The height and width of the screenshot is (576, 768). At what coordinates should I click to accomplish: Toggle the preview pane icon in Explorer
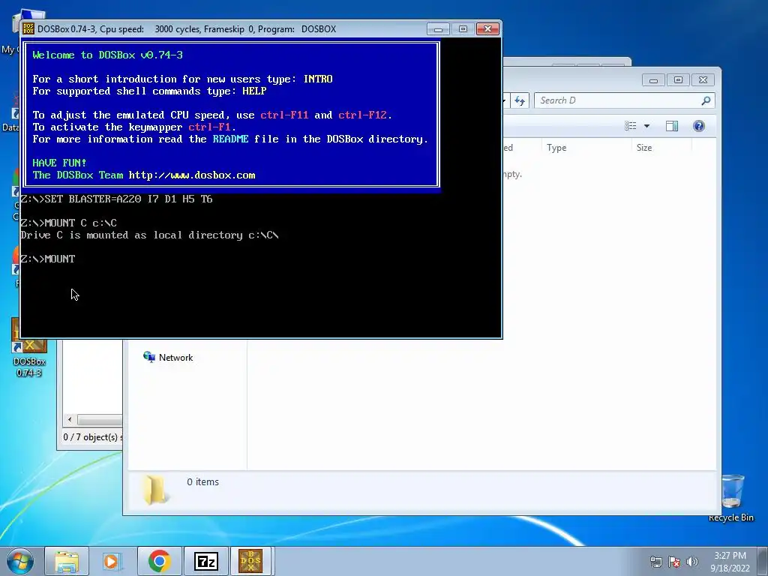coord(672,126)
